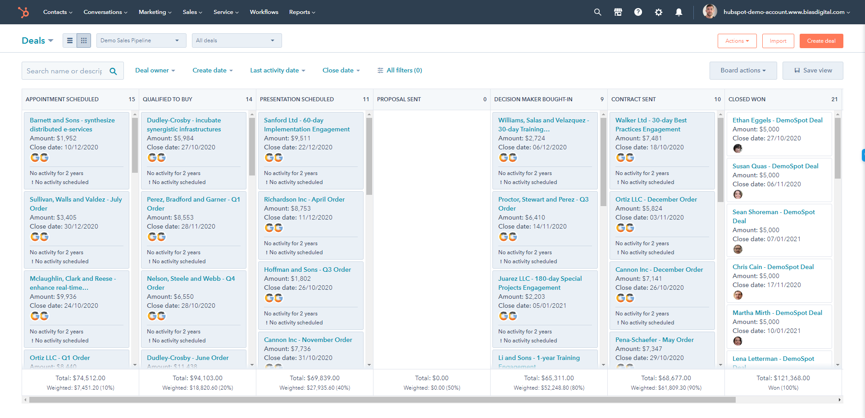This screenshot has width=865, height=418.
Task: Click company icons on Barnett and Sons deal
Action: click(40, 157)
